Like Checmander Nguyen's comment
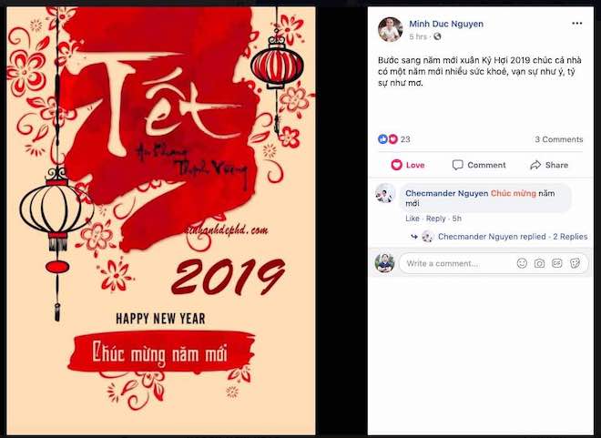Image resolution: width=601 pixels, height=438 pixels. [412, 219]
